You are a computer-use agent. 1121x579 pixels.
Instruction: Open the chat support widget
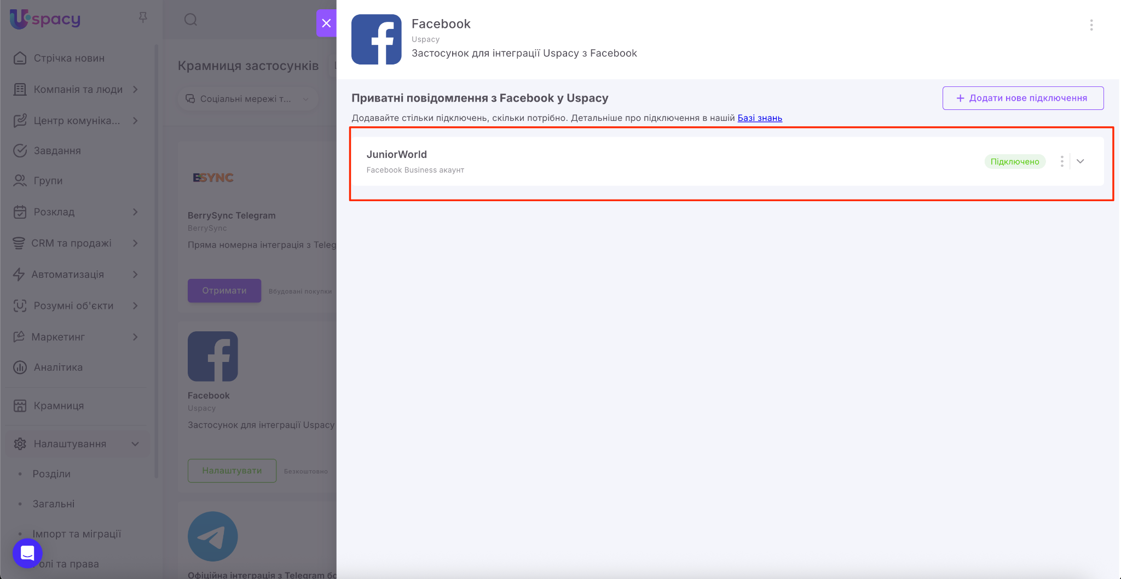click(x=27, y=553)
